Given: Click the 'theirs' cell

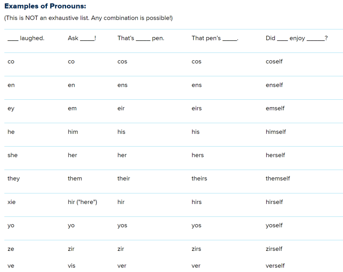Looking at the screenshot, I should point(199,179).
